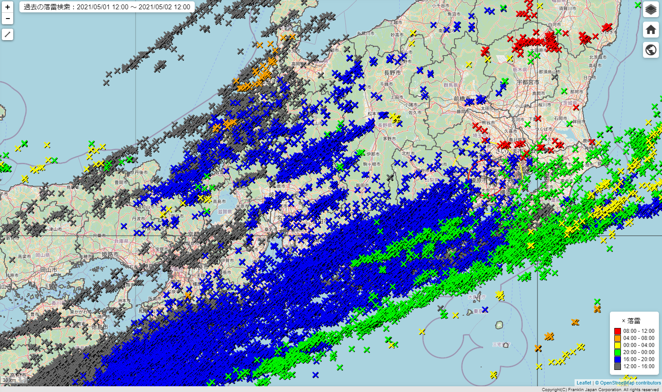Click the 宇都宮市 city label on map
662x392 pixels.
coord(528,82)
